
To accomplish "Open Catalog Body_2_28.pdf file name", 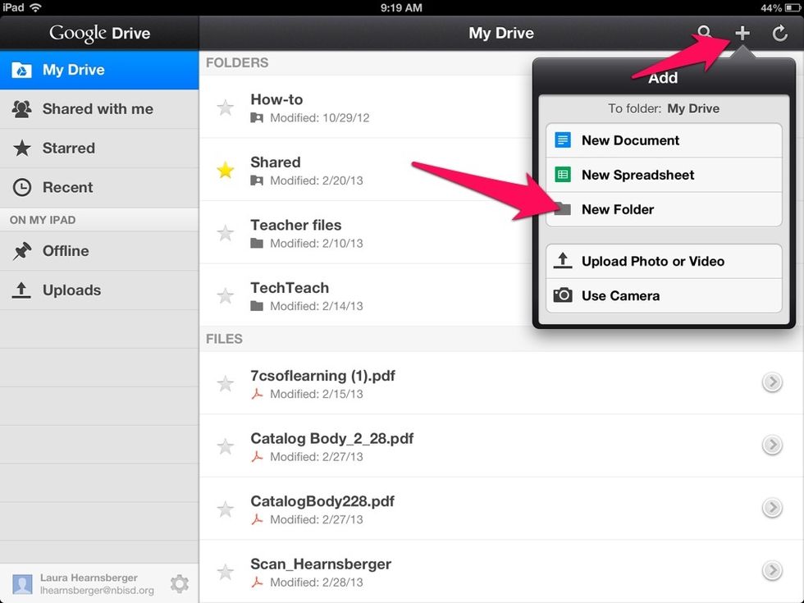I will pos(331,438).
